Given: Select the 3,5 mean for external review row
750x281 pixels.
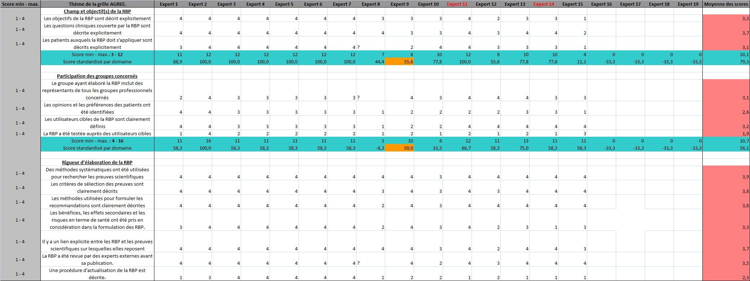Looking at the screenshot, I should [x=726, y=259].
